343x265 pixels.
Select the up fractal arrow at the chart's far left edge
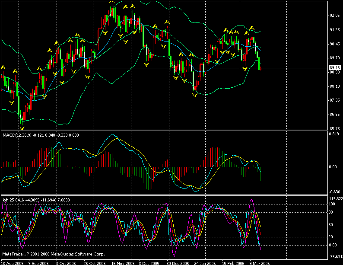(3, 67)
